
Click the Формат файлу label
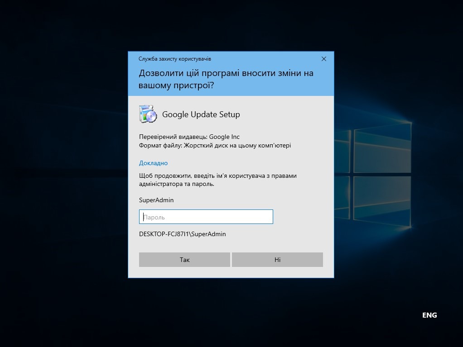pyautogui.click(x=160, y=146)
